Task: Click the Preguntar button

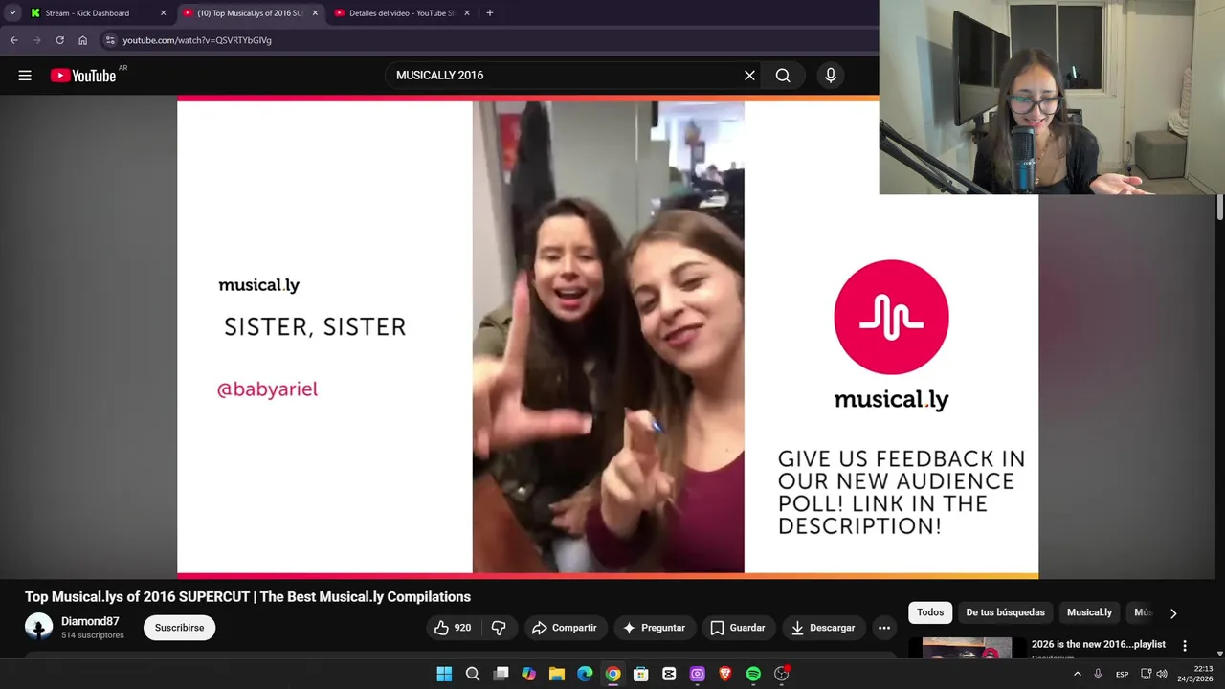Action: [655, 628]
